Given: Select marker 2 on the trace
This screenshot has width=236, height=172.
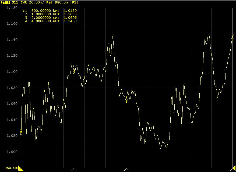Looking at the screenshot, I should [74, 70].
